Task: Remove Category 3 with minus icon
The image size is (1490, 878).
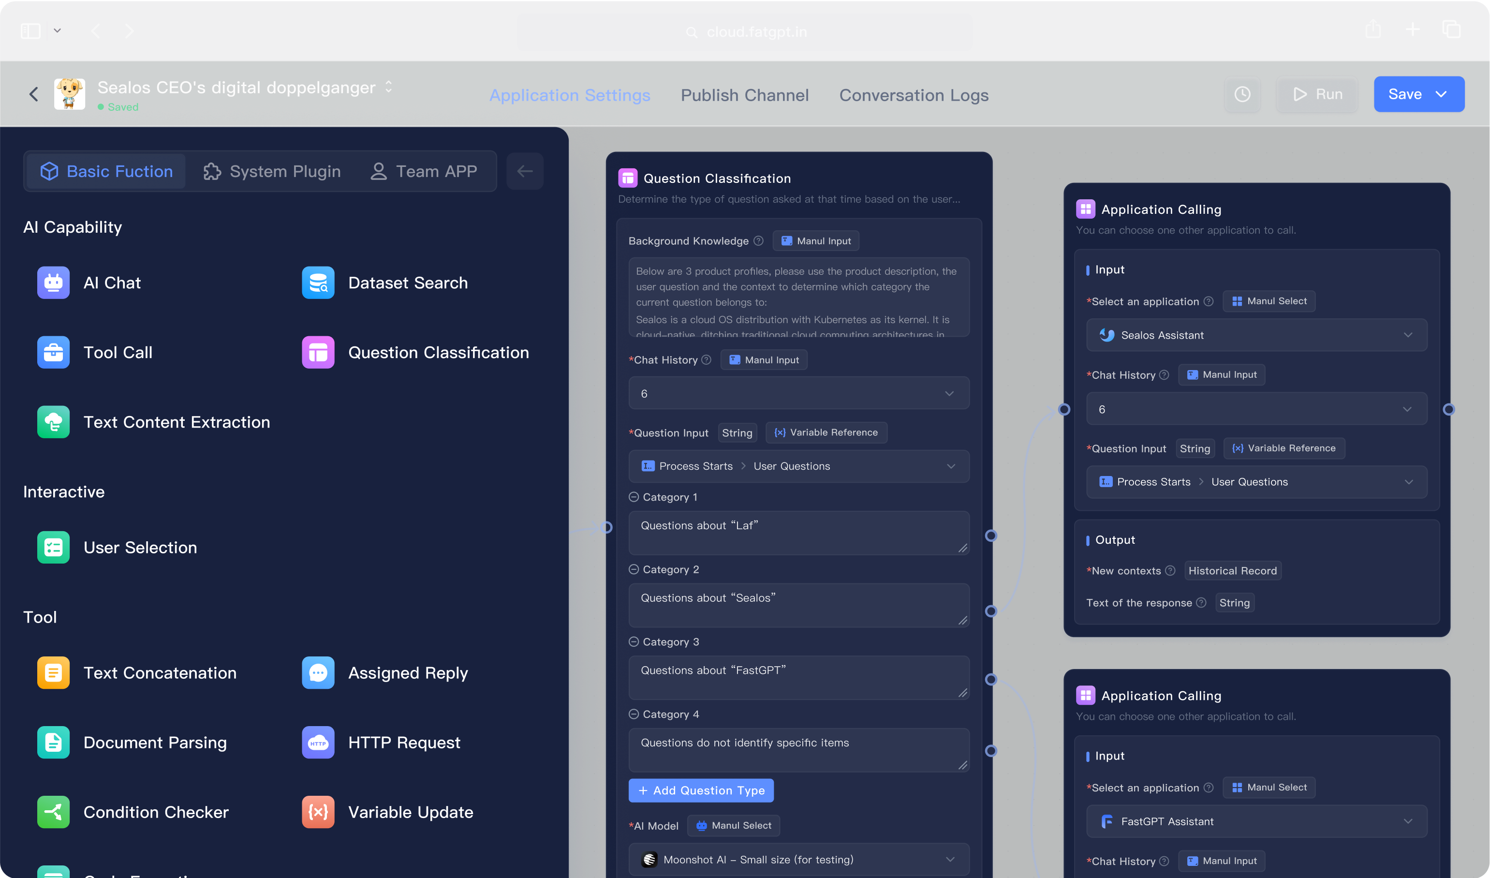Action: [x=634, y=642]
